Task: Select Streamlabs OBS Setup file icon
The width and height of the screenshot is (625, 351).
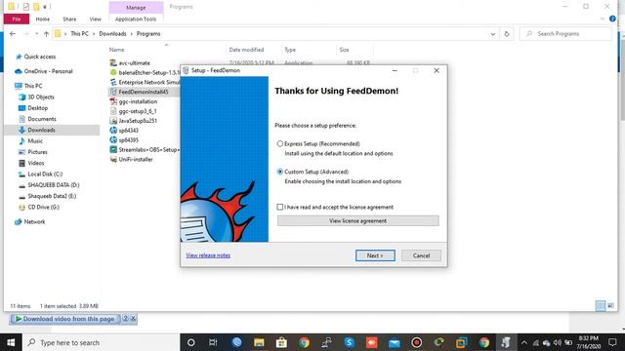Action: [x=113, y=149]
